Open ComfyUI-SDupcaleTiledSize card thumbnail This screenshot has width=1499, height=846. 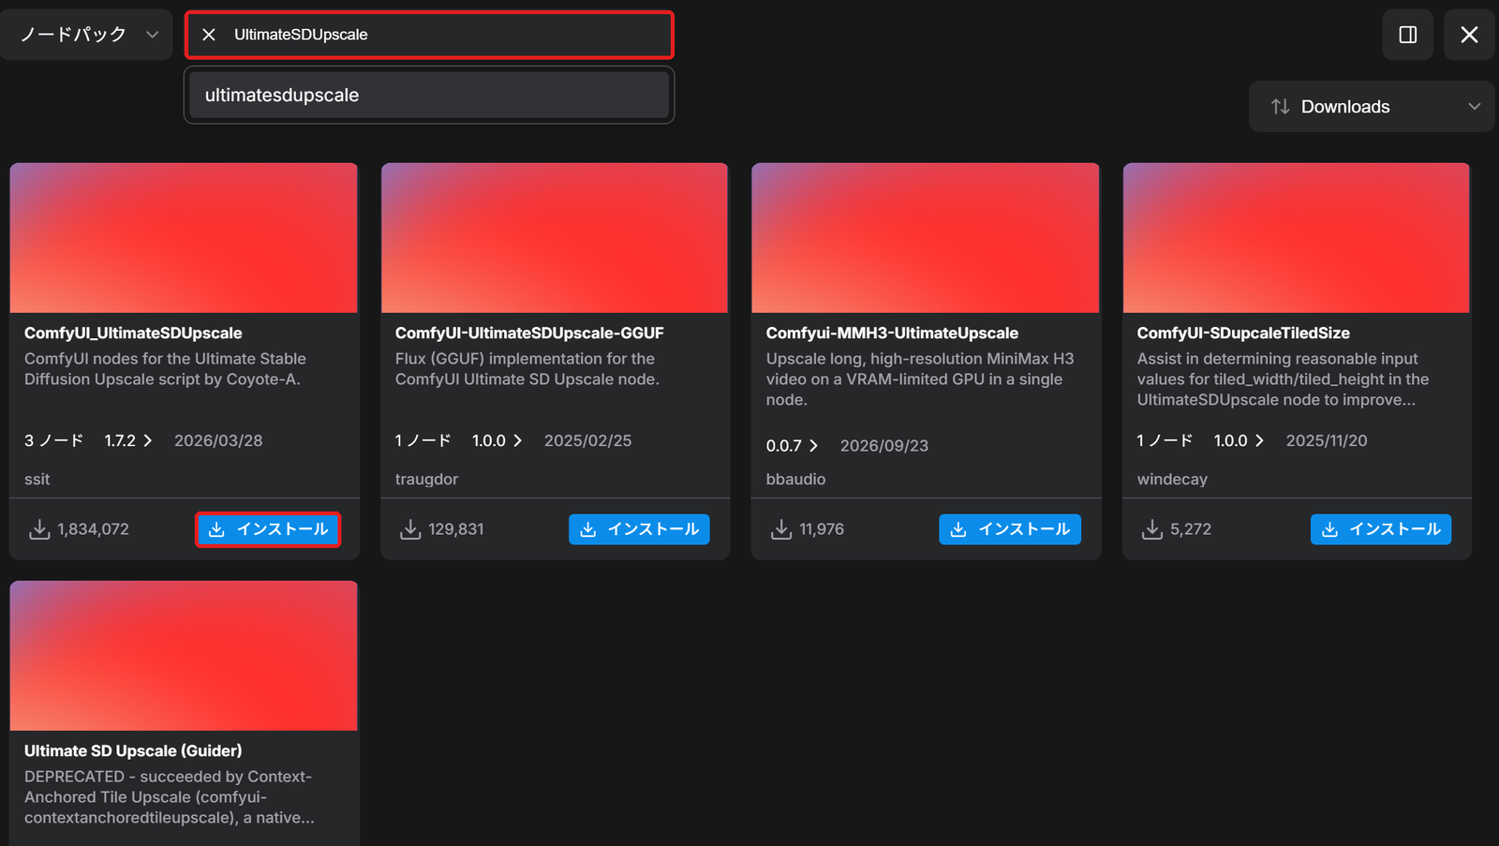(1297, 238)
